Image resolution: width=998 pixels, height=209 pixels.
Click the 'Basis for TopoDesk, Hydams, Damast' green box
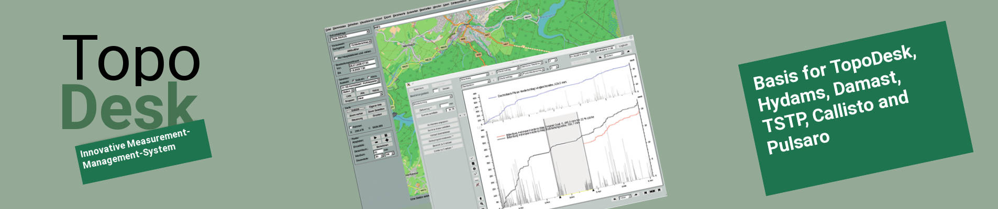[855, 108]
